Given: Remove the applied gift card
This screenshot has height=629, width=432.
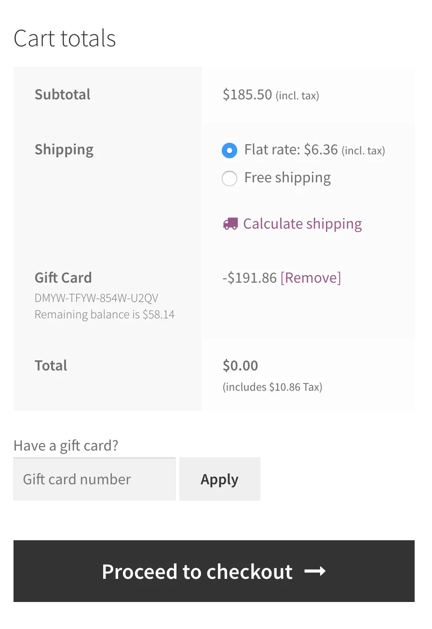Looking at the screenshot, I should (311, 277).
